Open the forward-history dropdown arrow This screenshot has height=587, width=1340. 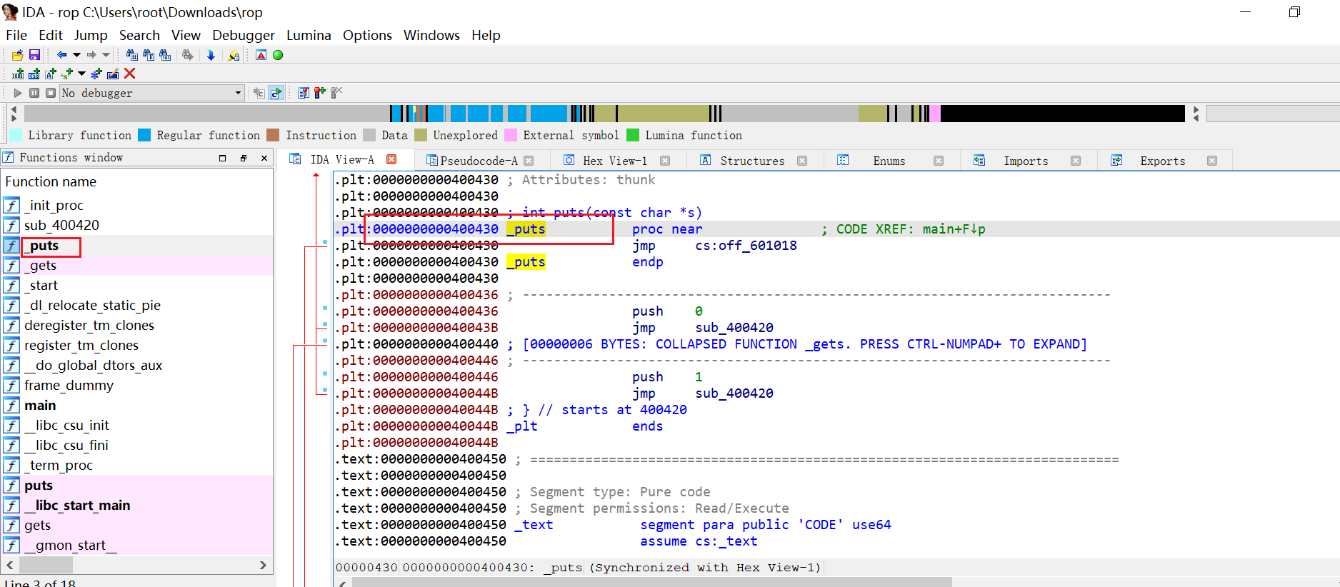pos(106,55)
